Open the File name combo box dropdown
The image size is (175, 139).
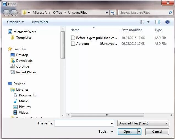(112, 123)
